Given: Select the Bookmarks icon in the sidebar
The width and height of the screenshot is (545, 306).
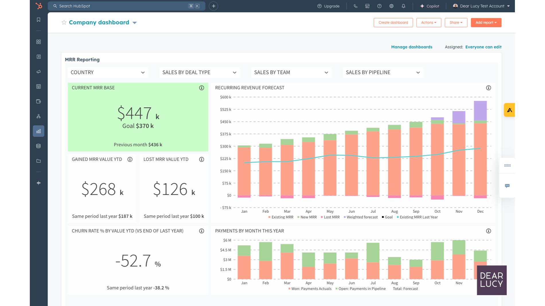Looking at the screenshot, I should (x=38, y=20).
